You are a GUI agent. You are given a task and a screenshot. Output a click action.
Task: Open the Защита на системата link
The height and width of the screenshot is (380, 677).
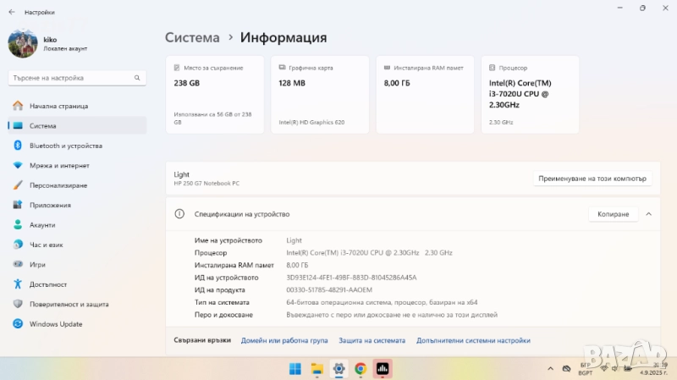(372, 340)
